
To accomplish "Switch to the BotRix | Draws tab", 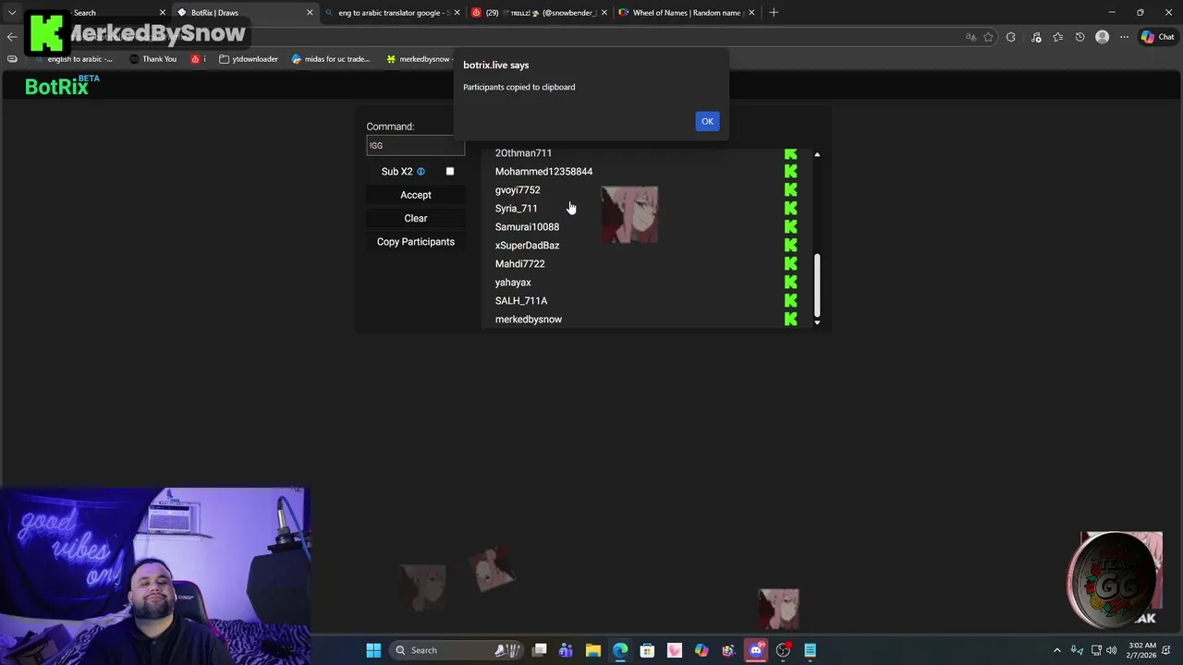I will pyautogui.click(x=243, y=13).
